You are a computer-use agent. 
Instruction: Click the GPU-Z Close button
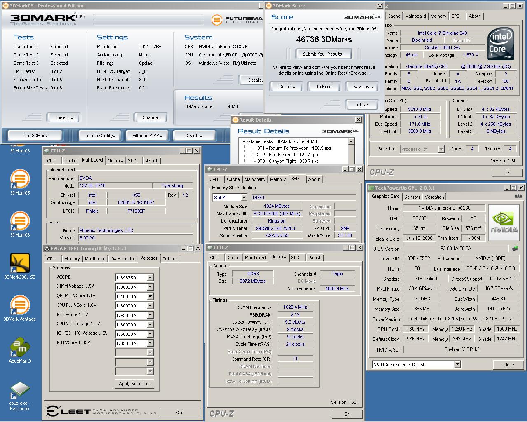point(508,365)
